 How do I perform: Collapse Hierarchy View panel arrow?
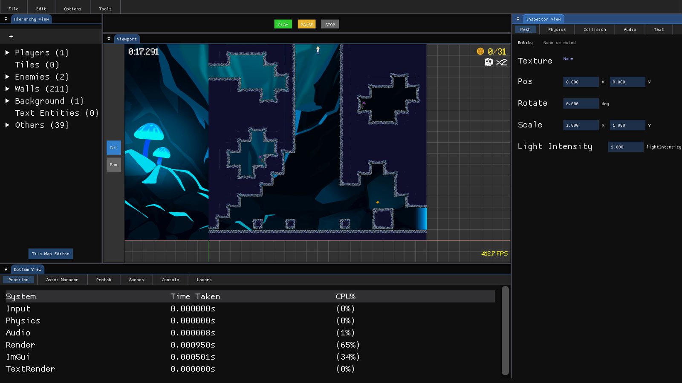pyautogui.click(x=6, y=19)
